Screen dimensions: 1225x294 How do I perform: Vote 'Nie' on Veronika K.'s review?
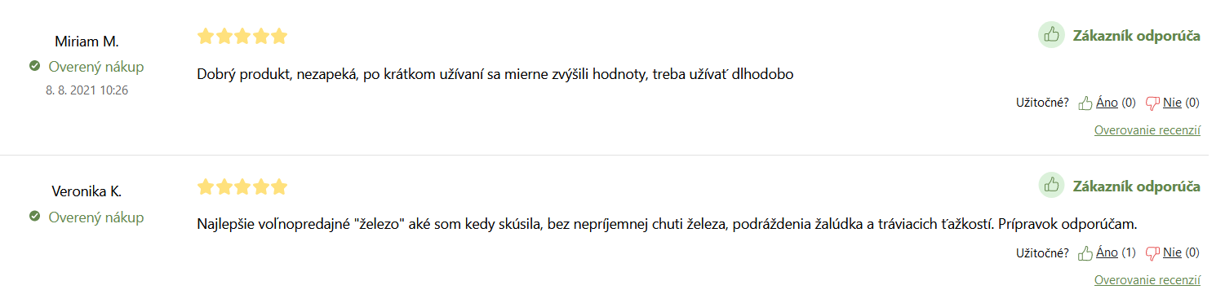pos(1173,252)
